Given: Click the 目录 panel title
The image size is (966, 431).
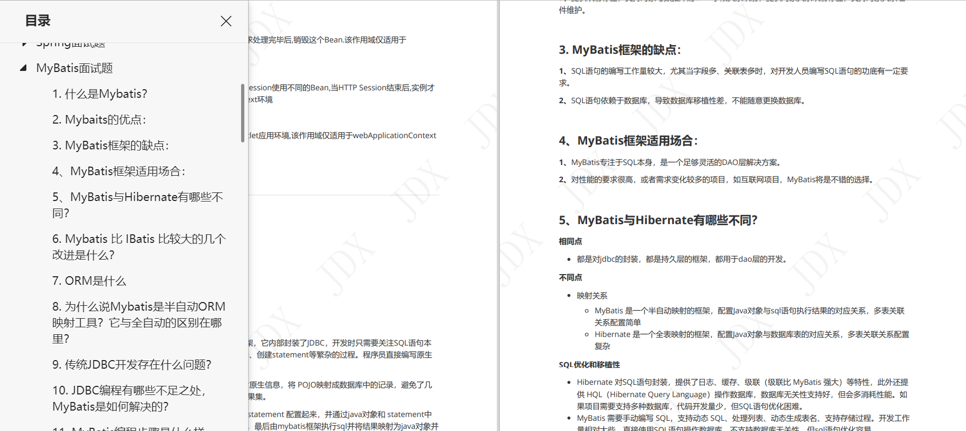Looking at the screenshot, I should coord(38,21).
